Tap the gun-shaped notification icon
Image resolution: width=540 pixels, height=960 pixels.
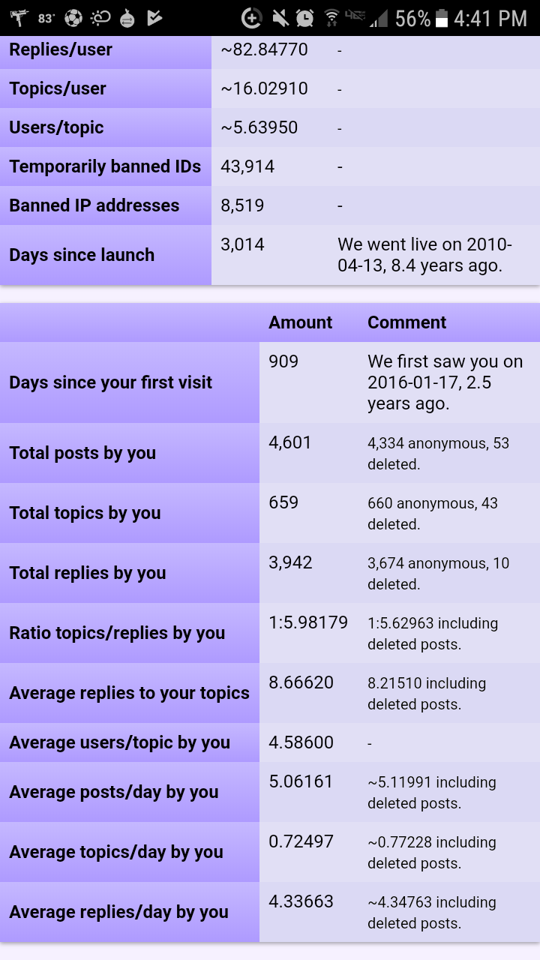[x=19, y=17]
